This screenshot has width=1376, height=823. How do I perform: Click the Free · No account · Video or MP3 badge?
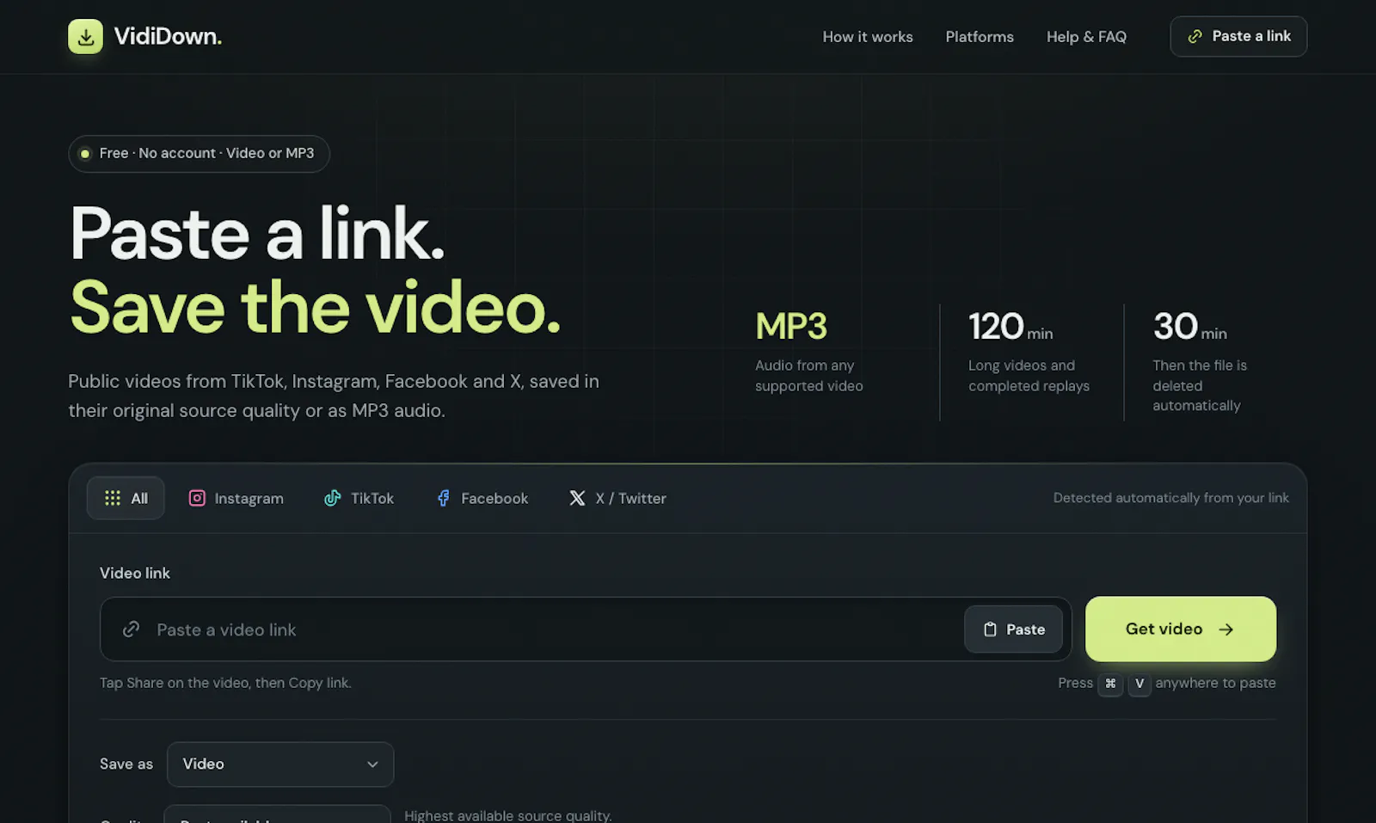[x=199, y=153]
